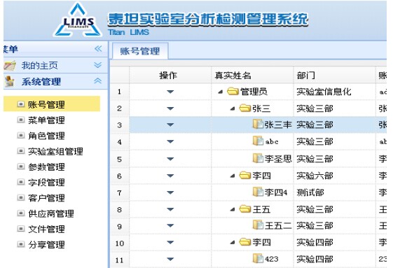Click the 部门 column header
393x268 pixels.
(335, 75)
